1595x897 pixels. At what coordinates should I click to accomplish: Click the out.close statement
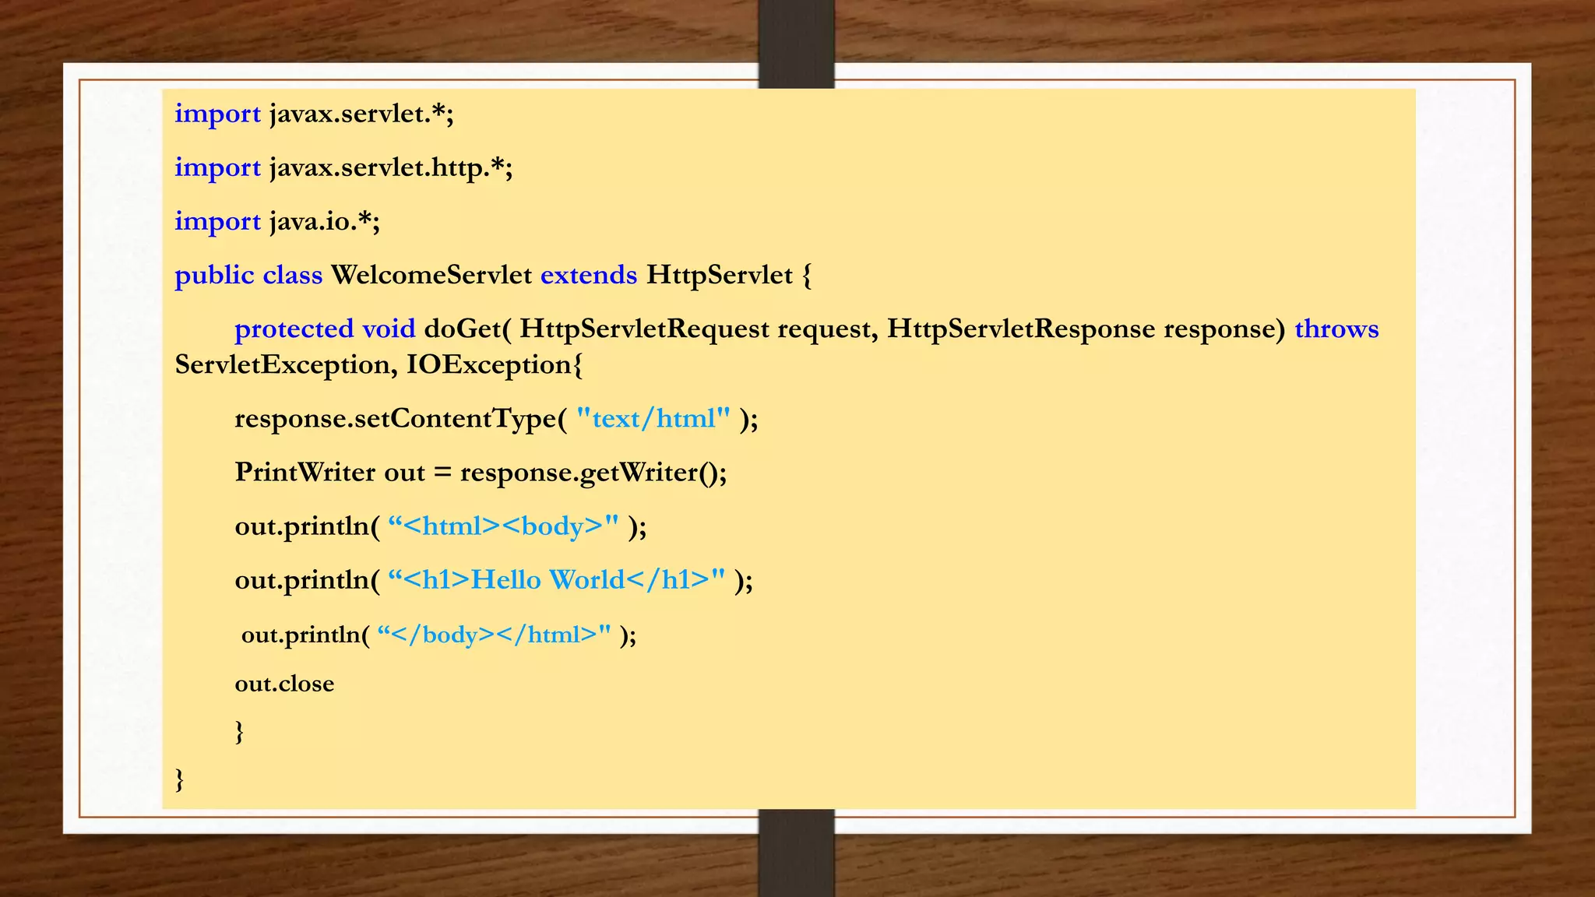tap(284, 684)
